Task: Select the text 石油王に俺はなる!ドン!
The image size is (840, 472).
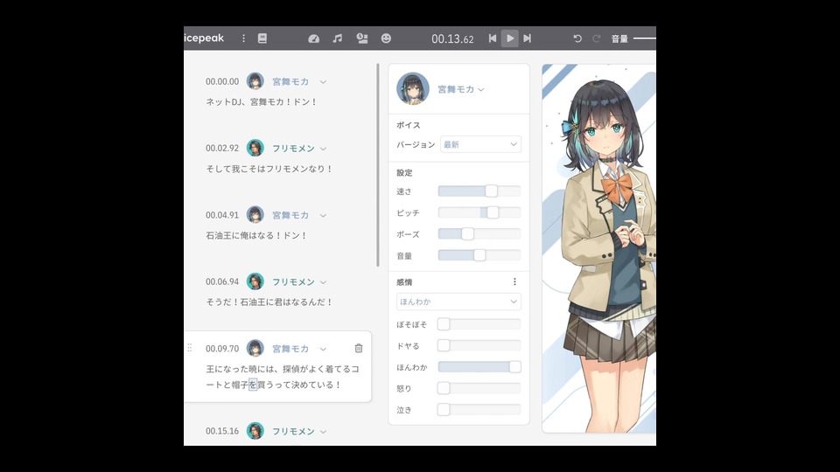Action: [x=256, y=235]
